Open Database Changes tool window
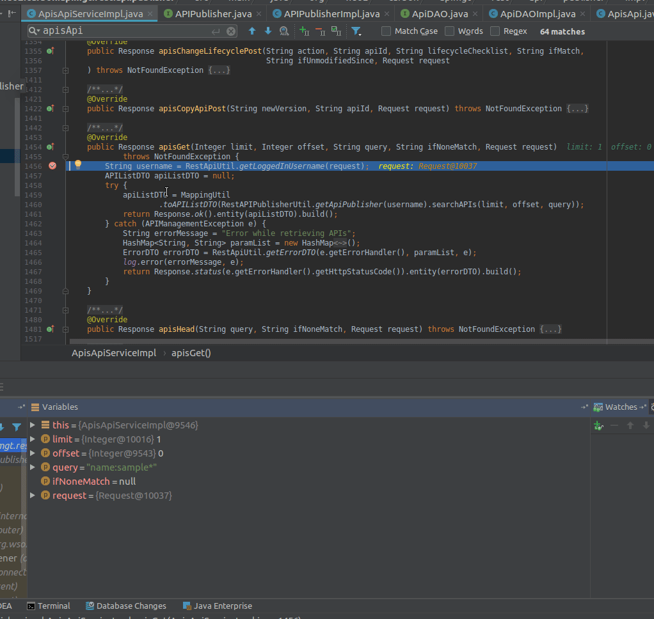Viewport: 654px width, 619px height. 126,606
